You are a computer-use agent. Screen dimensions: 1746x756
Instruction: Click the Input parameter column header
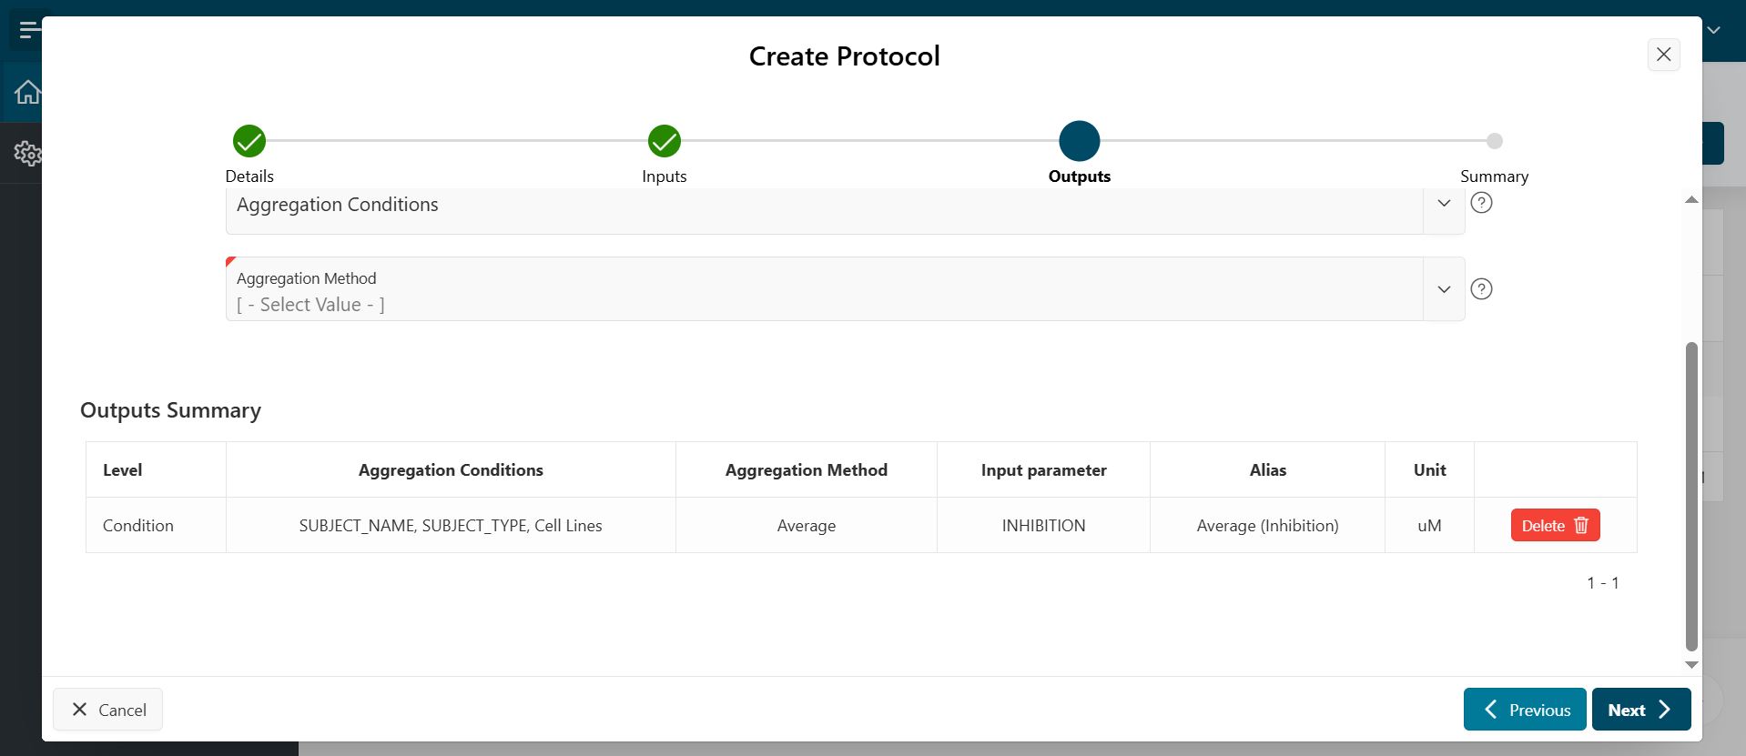click(x=1044, y=470)
